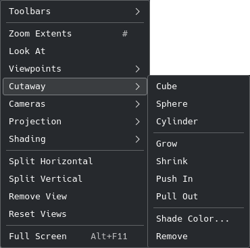Enable Full Screen mode

75,237
